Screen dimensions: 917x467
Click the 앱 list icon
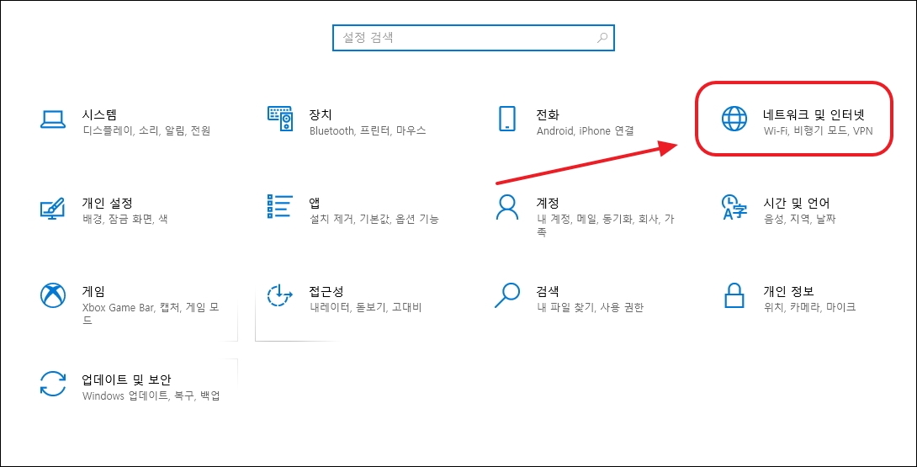pos(280,207)
